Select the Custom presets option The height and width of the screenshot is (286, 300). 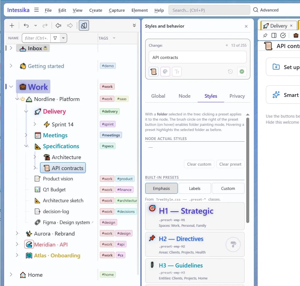pyautogui.click(x=228, y=188)
